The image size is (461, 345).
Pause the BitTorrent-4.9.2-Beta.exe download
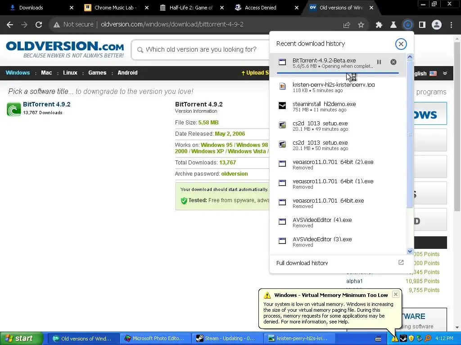coord(379,62)
